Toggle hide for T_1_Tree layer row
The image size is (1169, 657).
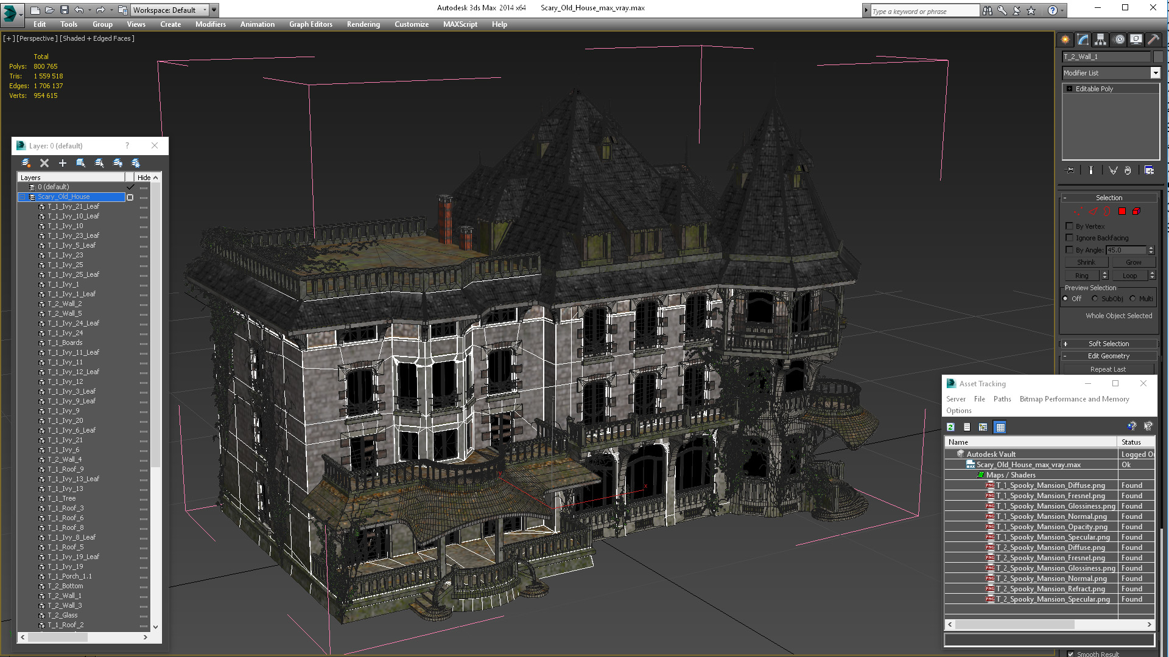(x=144, y=499)
